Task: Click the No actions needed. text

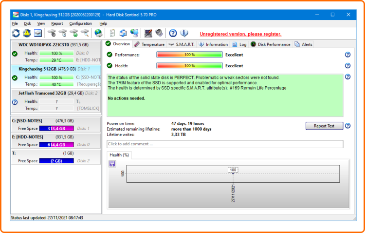Action: 127,98
